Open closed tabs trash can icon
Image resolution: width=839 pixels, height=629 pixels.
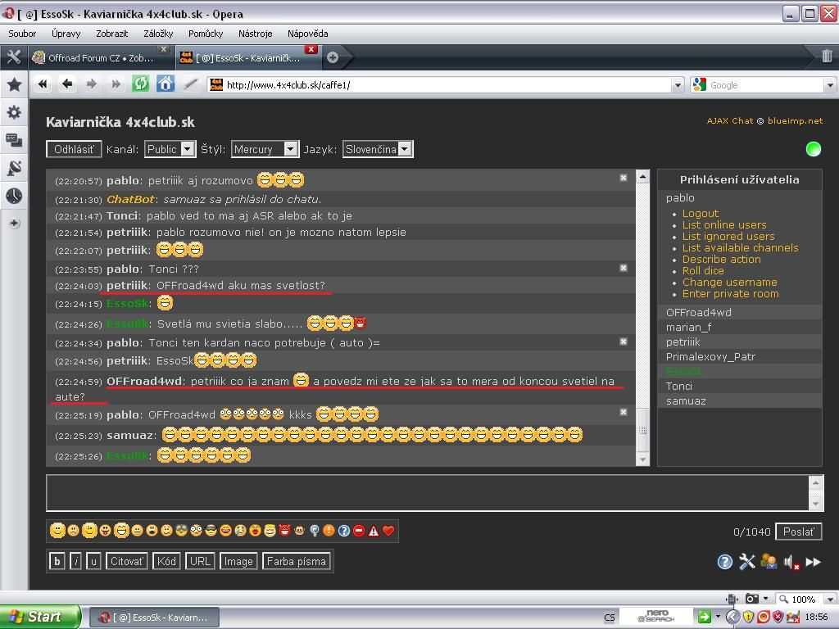tap(827, 56)
